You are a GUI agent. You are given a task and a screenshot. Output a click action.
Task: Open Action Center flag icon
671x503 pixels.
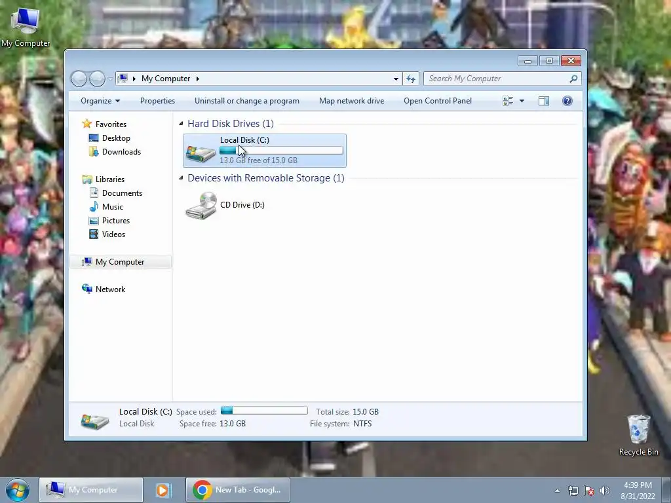[589, 491]
